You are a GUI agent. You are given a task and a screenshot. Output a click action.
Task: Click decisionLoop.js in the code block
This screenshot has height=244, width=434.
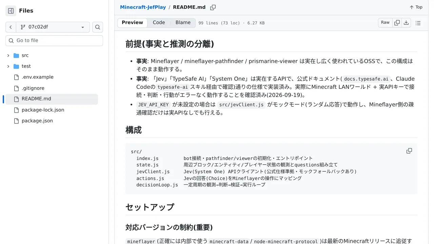coord(157,185)
